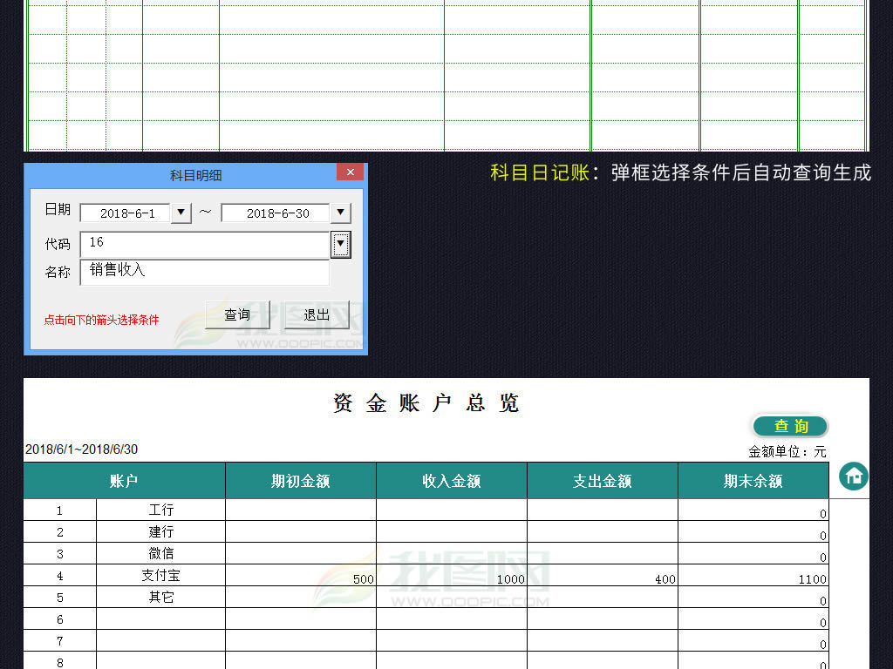Viewport: 893px width, 669px height.
Task: Click the 退出 exit button
Action: pos(317,315)
